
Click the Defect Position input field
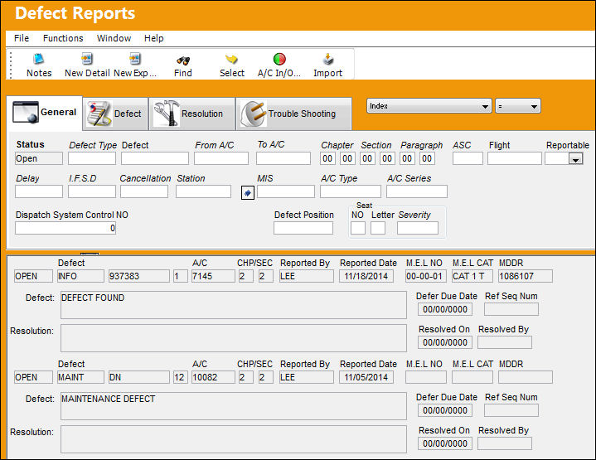point(303,228)
